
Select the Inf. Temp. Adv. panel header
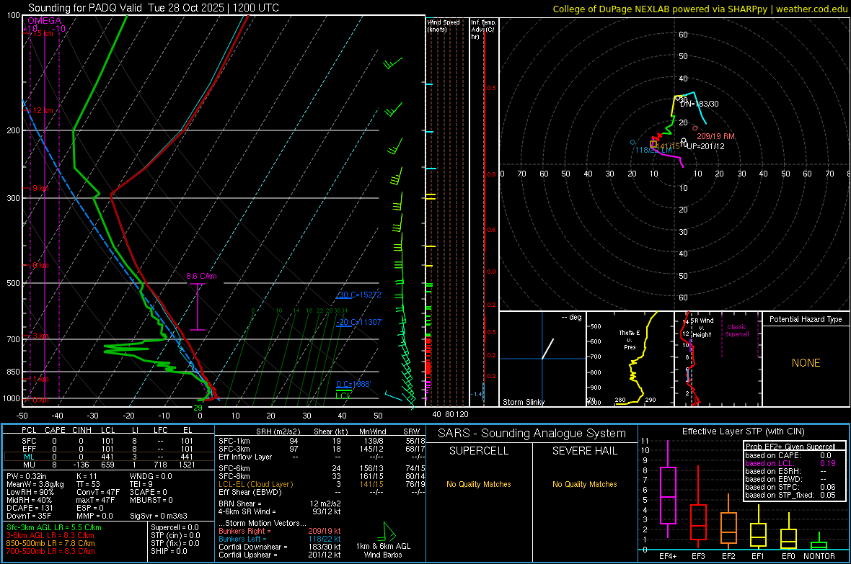point(483,30)
